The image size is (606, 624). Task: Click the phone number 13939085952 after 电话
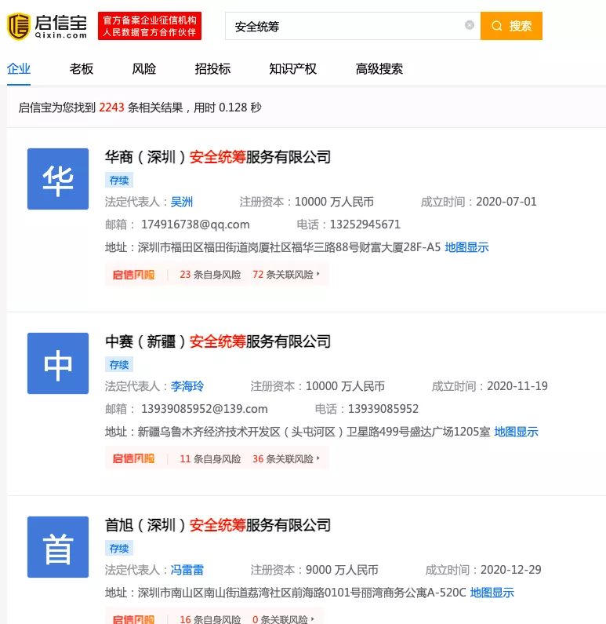[x=383, y=409]
